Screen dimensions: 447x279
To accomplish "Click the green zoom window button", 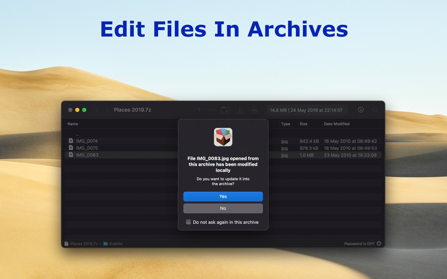I will (84, 110).
